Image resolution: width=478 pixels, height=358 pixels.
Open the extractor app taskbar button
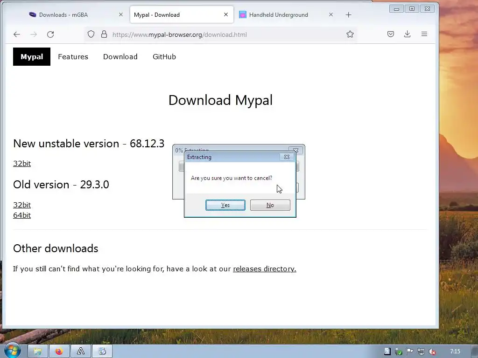pyautogui.click(x=102, y=351)
